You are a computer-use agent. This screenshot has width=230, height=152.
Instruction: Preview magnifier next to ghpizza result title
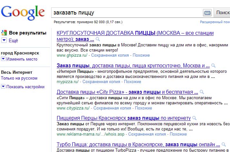pos(98,39)
